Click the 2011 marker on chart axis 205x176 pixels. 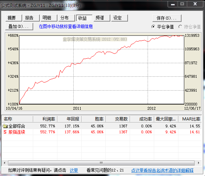pyautogui.click(x=77, y=108)
